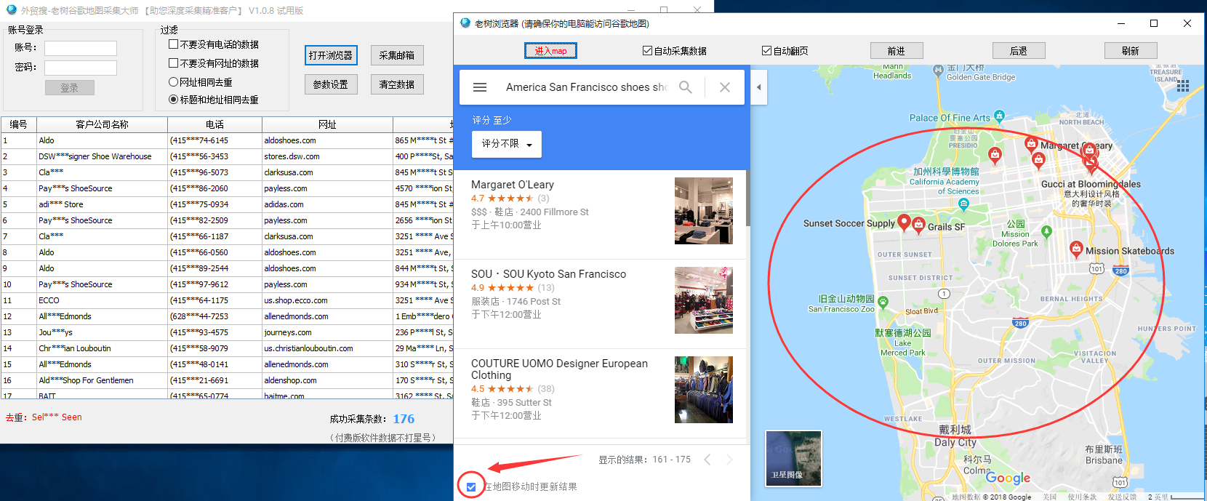Click the Mission Dolores Park marker
The height and width of the screenshot is (501, 1207).
(1046, 232)
